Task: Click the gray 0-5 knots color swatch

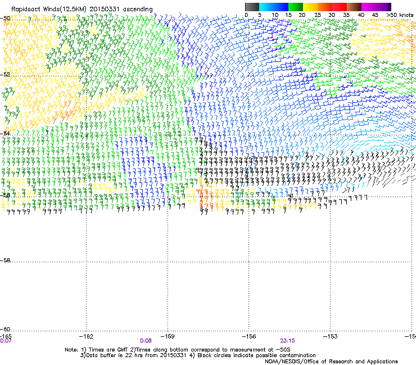Action: pos(252,7)
